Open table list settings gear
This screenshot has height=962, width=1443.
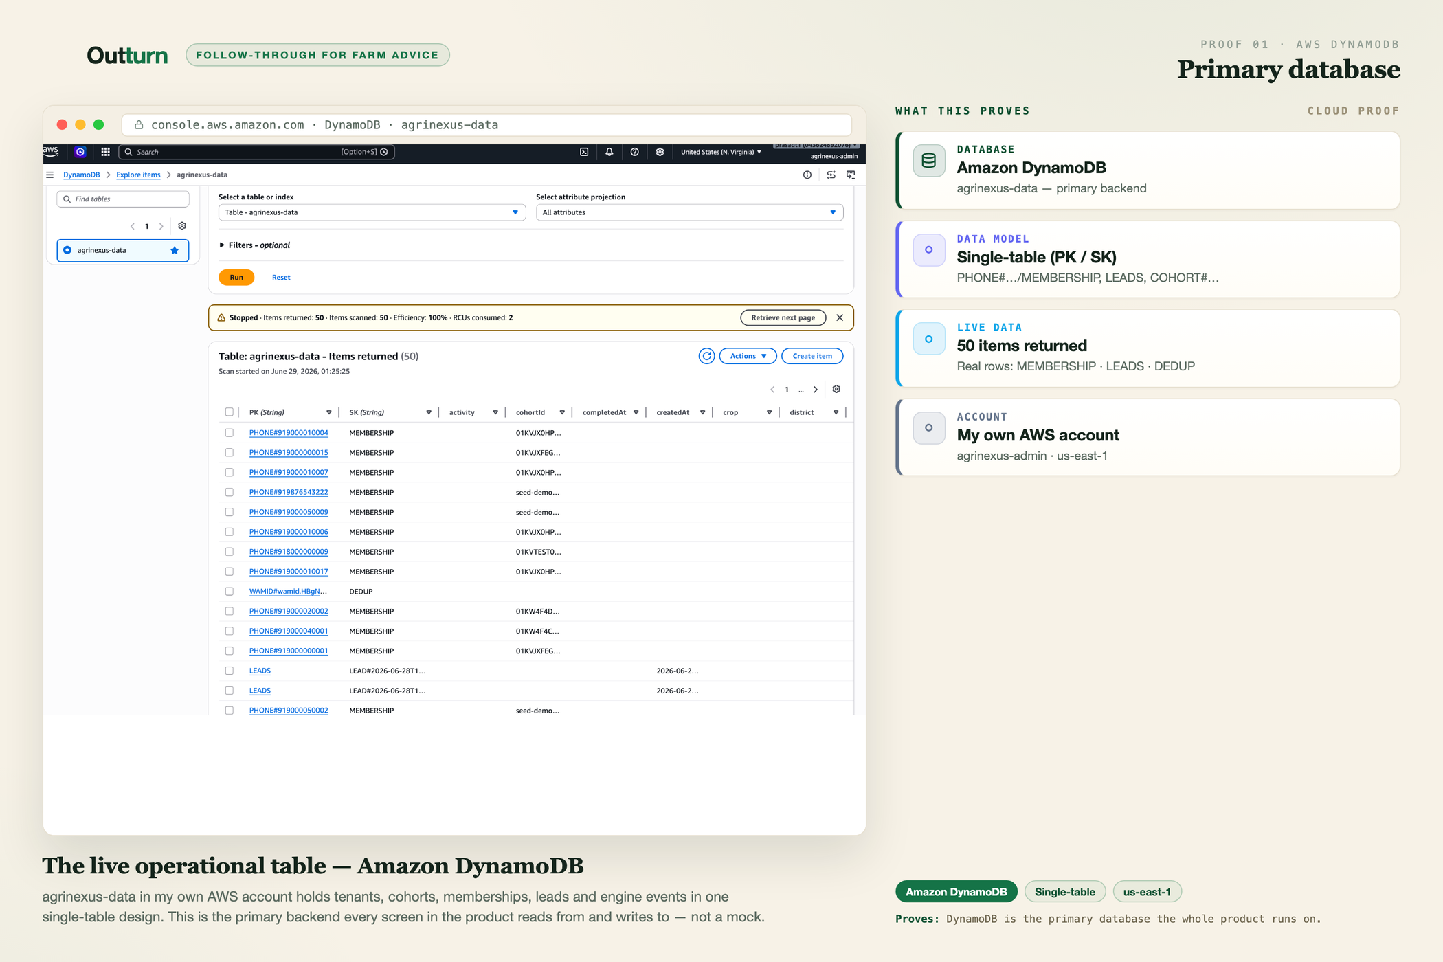pos(182,226)
